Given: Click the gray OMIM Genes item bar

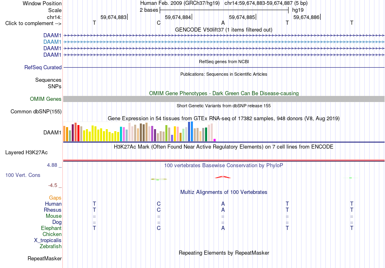Looking at the screenshot, I should (x=224, y=99).
